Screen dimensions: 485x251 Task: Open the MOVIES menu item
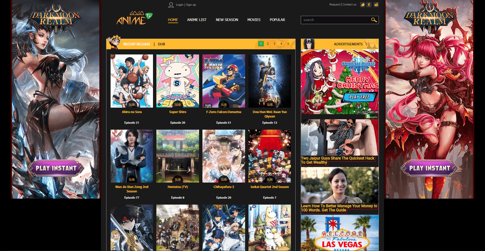pyautogui.click(x=254, y=20)
